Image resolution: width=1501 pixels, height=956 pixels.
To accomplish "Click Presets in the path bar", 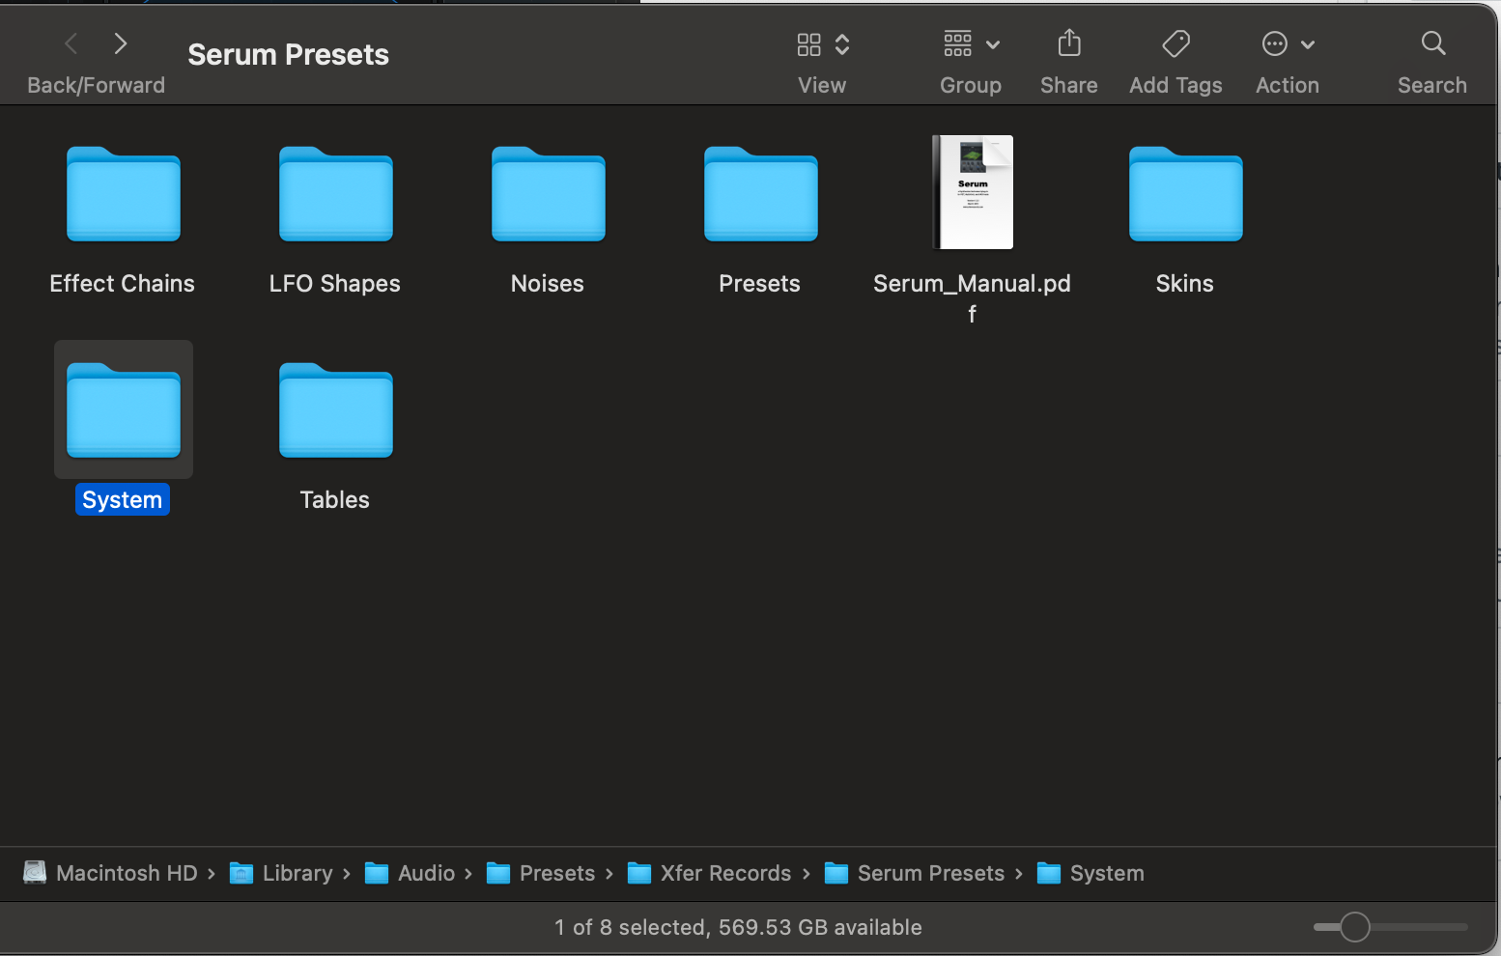I will click(x=541, y=873).
